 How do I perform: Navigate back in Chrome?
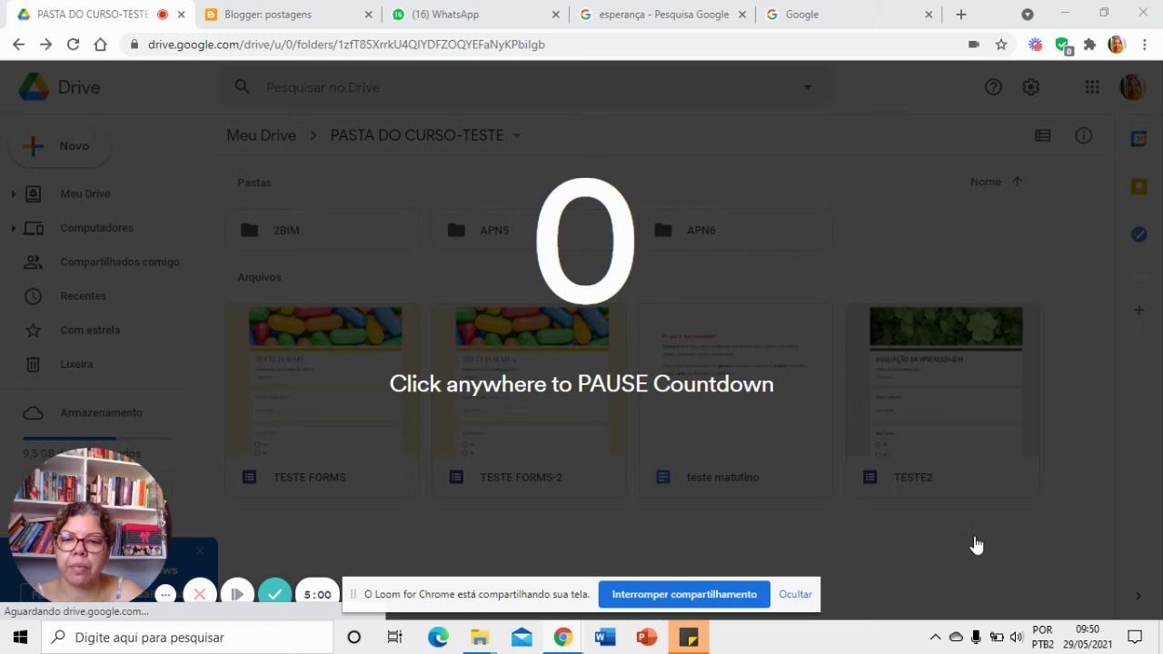(x=18, y=45)
